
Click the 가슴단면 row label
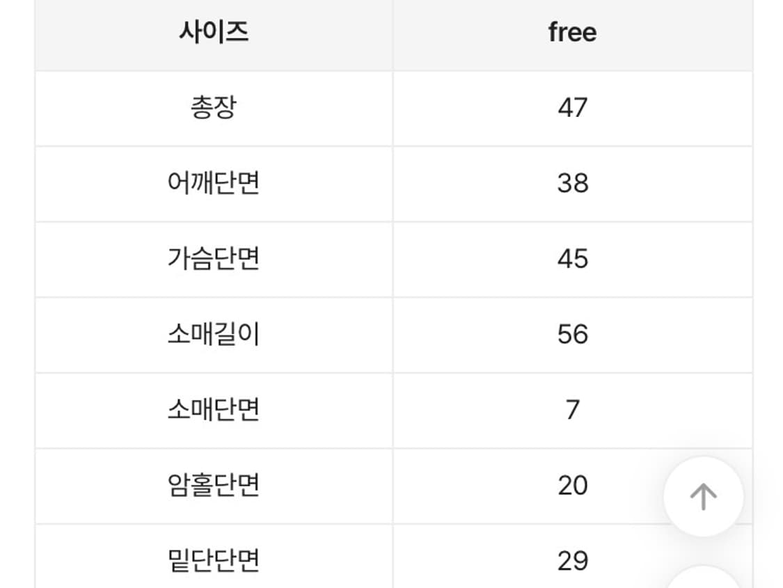click(x=212, y=260)
